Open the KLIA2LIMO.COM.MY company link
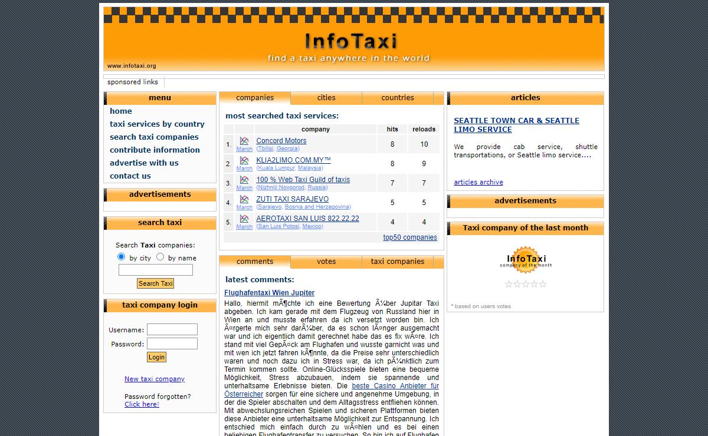Image resolution: width=708 pixels, height=436 pixels. [294, 160]
